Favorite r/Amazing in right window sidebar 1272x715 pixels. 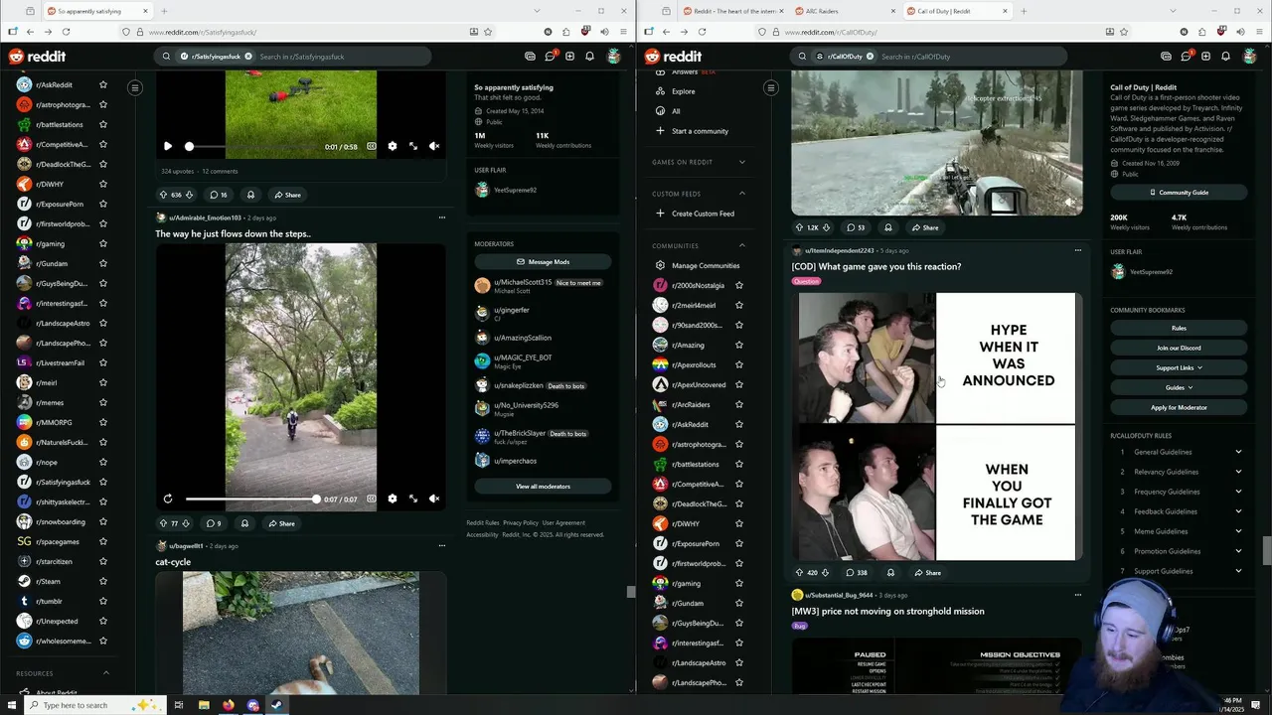[x=738, y=345]
